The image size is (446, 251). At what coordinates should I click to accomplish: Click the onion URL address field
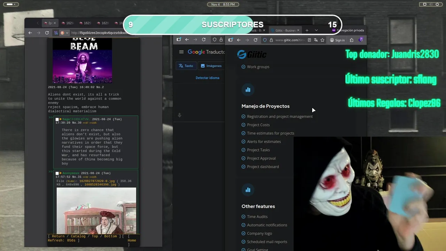click(x=99, y=33)
